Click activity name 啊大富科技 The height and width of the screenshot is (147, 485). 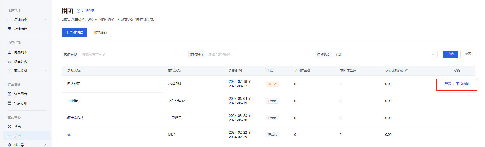click(x=75, y=118)
